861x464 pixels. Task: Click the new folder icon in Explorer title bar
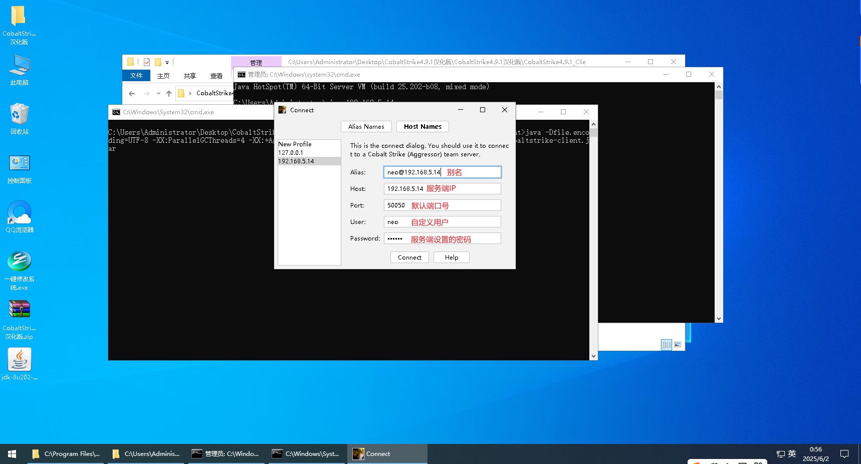click(x=158, y=62)
